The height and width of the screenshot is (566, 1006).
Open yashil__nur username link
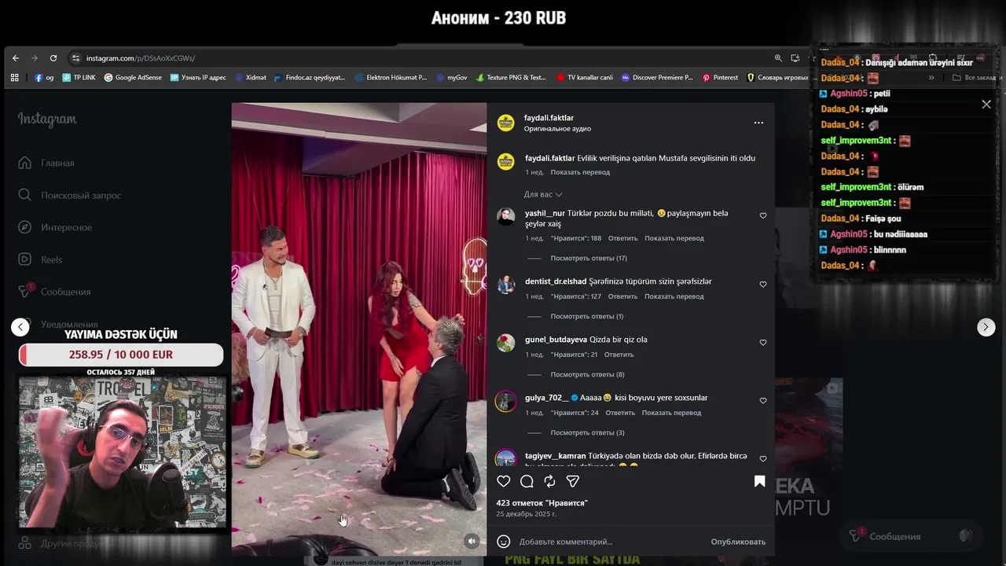(545, 213)
